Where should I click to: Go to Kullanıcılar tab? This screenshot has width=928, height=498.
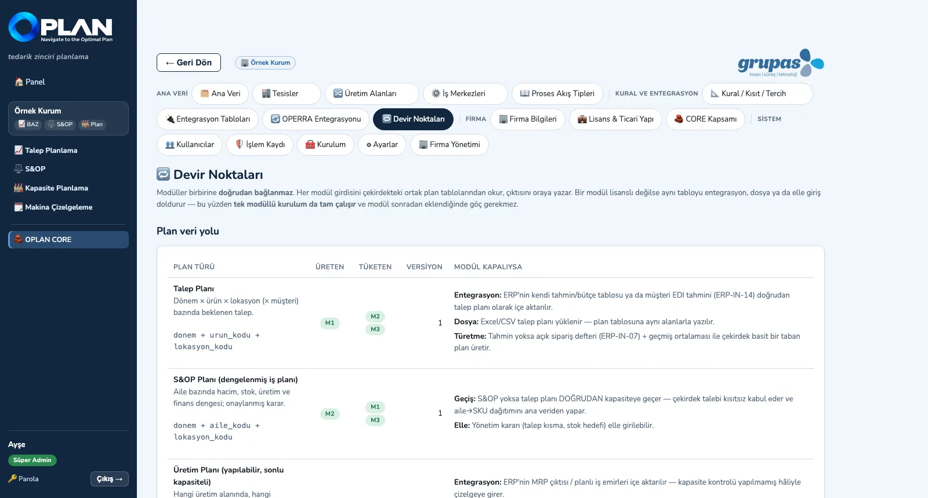(x=190, y=144)
